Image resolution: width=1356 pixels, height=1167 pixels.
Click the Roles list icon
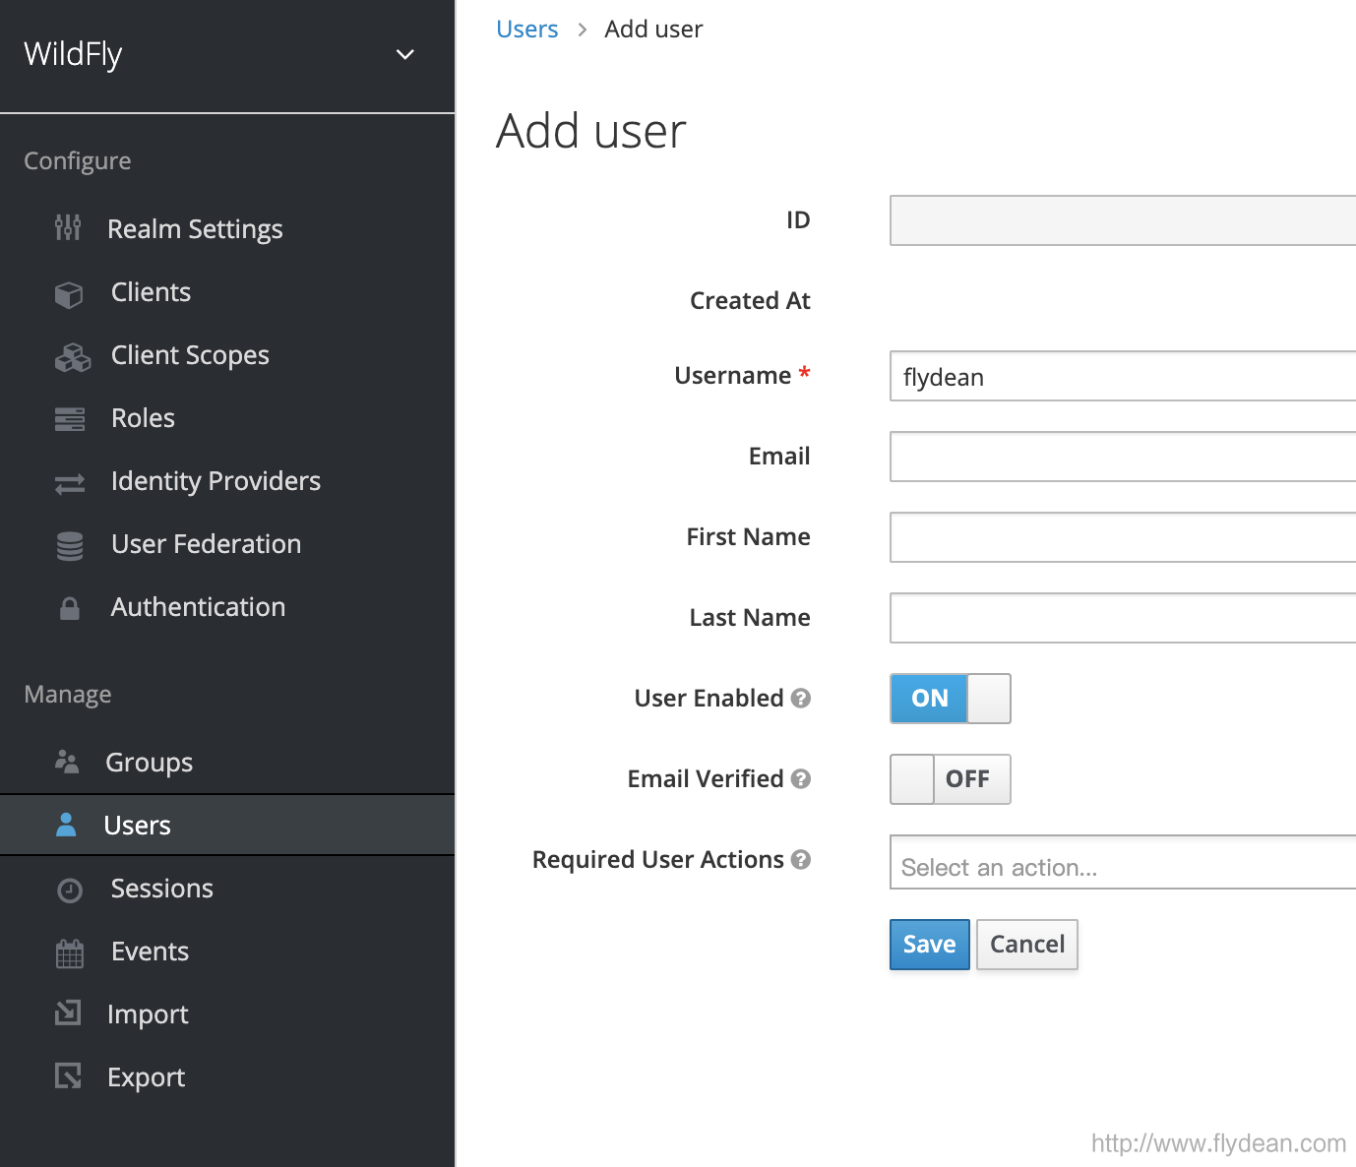point(70,419)
